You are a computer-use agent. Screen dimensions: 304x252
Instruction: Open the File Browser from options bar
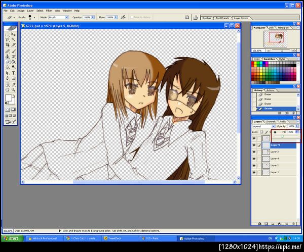coord(195,18)
